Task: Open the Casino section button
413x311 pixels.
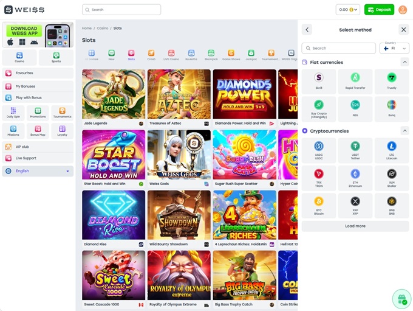Action: tap(19, 57)
